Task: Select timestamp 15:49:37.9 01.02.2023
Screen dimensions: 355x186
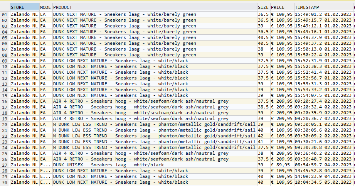Action: [324, 37]
